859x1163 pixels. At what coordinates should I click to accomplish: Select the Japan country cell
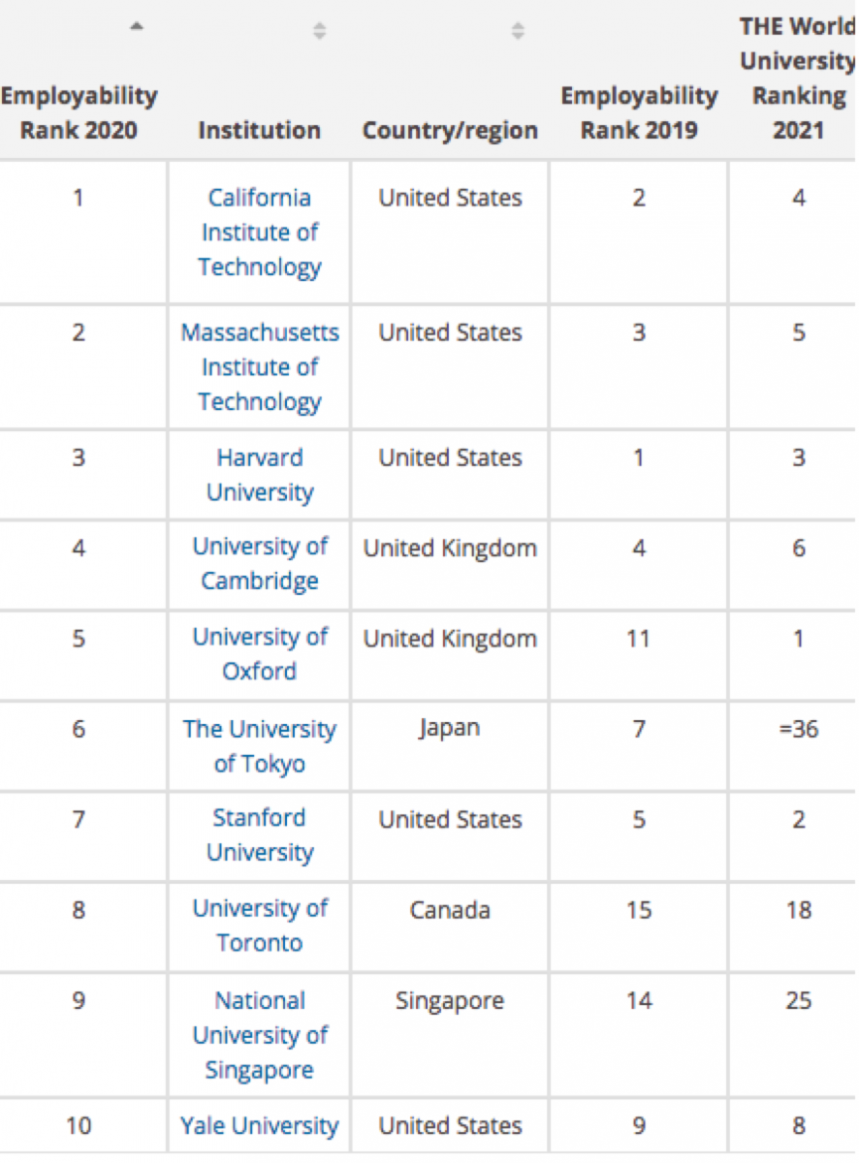[x=450, y=729]
